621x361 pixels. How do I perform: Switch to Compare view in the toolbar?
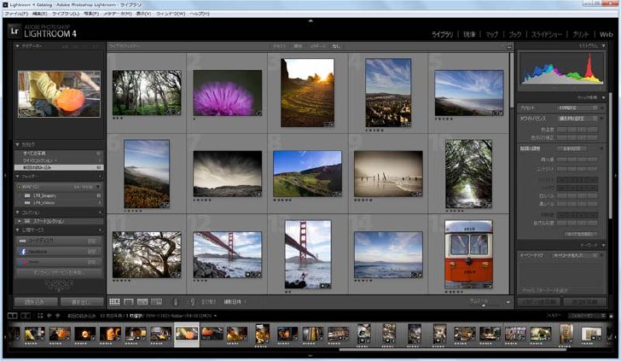142,302
